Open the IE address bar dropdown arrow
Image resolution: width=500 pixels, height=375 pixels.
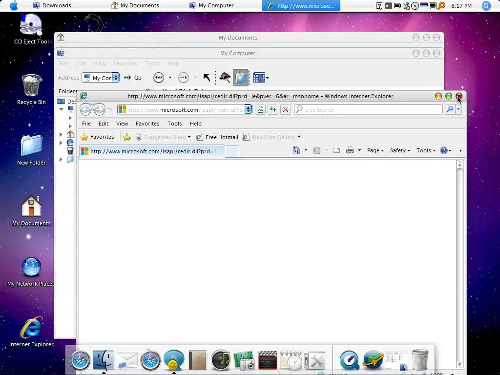point(248,109)
